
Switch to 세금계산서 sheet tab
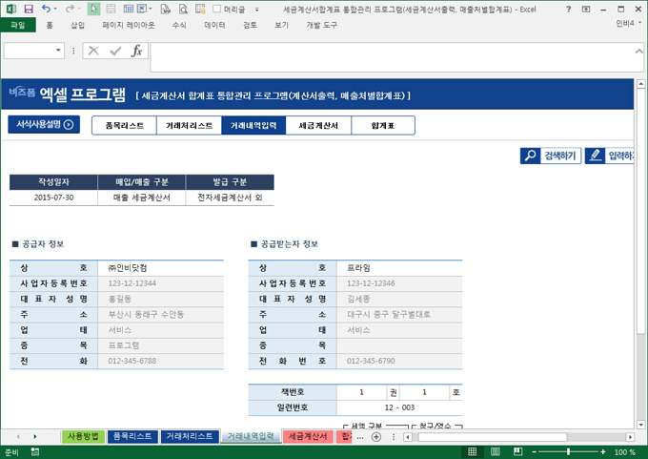[308, 436]
